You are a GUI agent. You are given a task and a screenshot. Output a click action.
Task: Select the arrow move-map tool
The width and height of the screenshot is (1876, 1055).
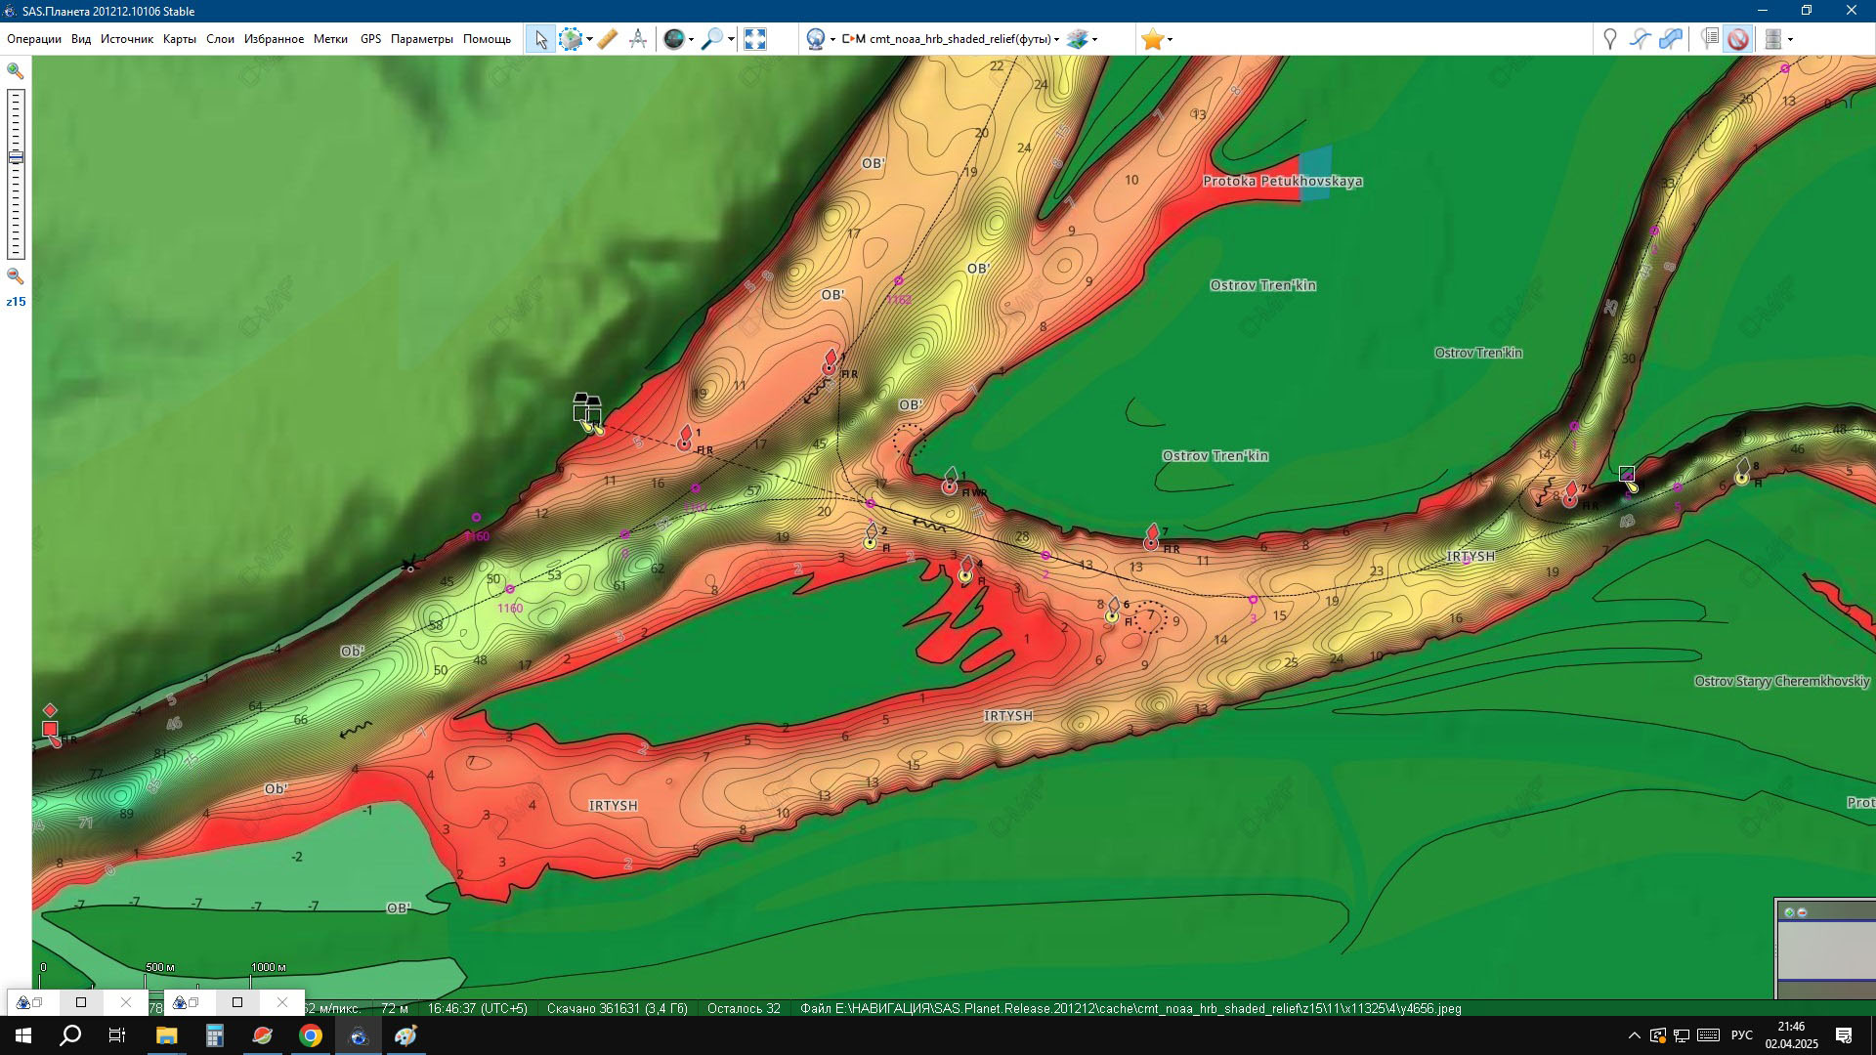point(540,39)
